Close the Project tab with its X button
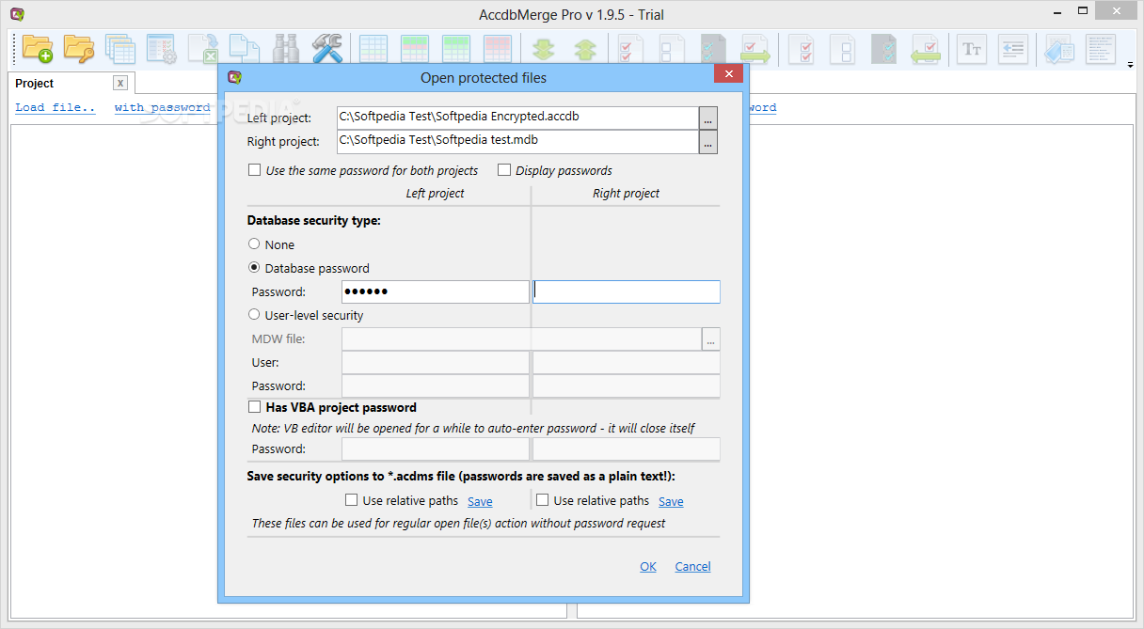This screenshot has height=629, width=1144. point(119,84)
